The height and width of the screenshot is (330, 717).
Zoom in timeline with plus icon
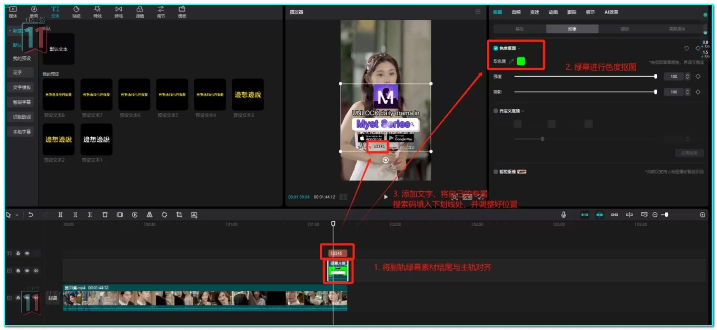[702, 215]
